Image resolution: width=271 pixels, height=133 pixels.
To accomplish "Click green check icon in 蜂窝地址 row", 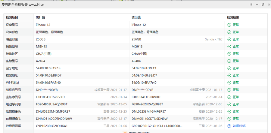I will pos(229,75).
